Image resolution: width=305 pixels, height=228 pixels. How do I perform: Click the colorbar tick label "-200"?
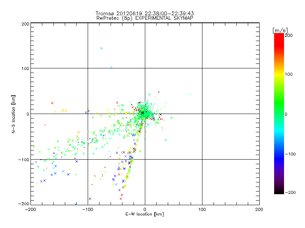tap(290, 192)
